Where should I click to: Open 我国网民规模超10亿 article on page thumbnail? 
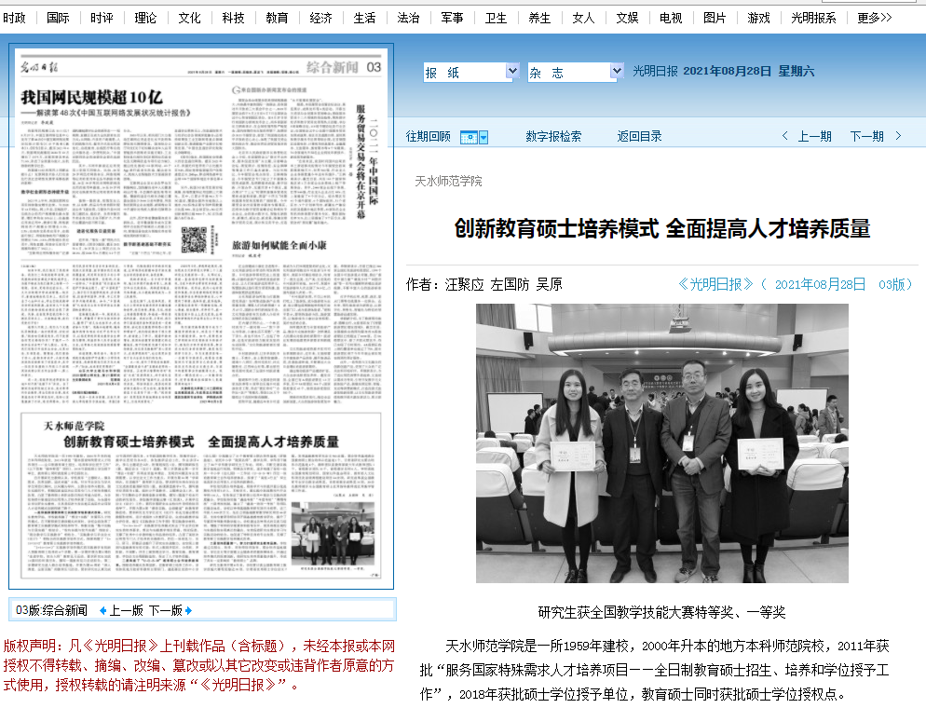tap(91, 96)
